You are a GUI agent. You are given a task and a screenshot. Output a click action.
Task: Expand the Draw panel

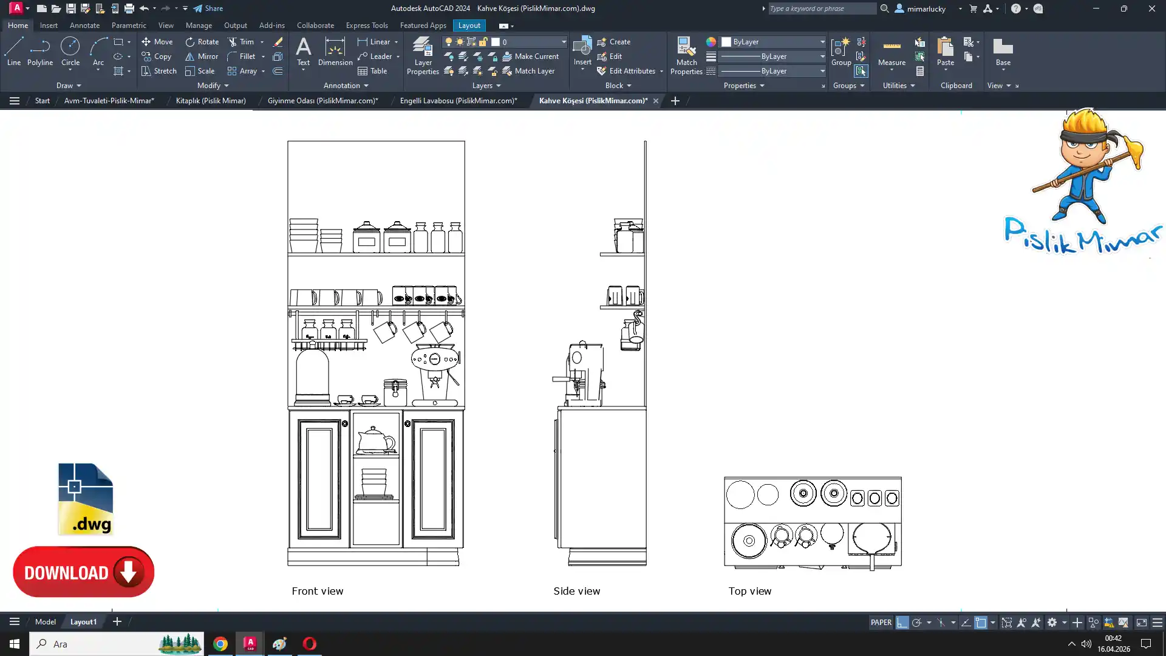pos(69,86)
